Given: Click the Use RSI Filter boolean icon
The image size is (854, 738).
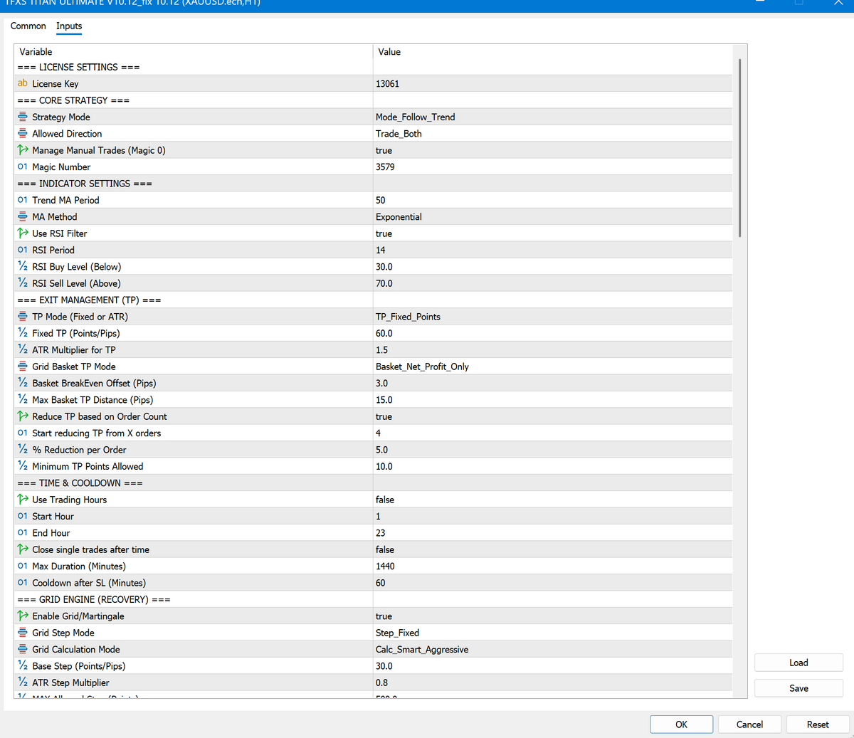Looking at the screenshot, I should tap(23, 233).
